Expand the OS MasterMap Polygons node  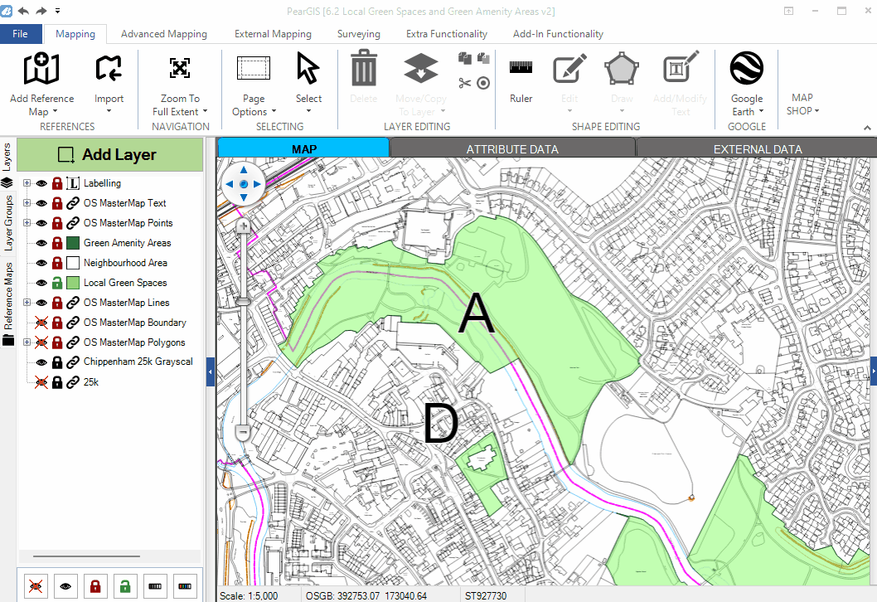(27, 342)
